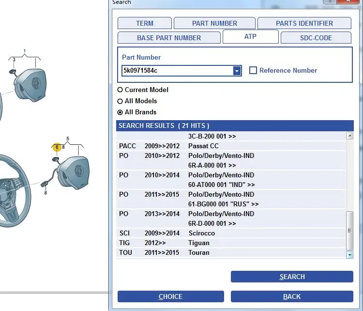The image size is (363, 311).
Task: Select the TOU Touran result row
Action: (x=231, y=252)
